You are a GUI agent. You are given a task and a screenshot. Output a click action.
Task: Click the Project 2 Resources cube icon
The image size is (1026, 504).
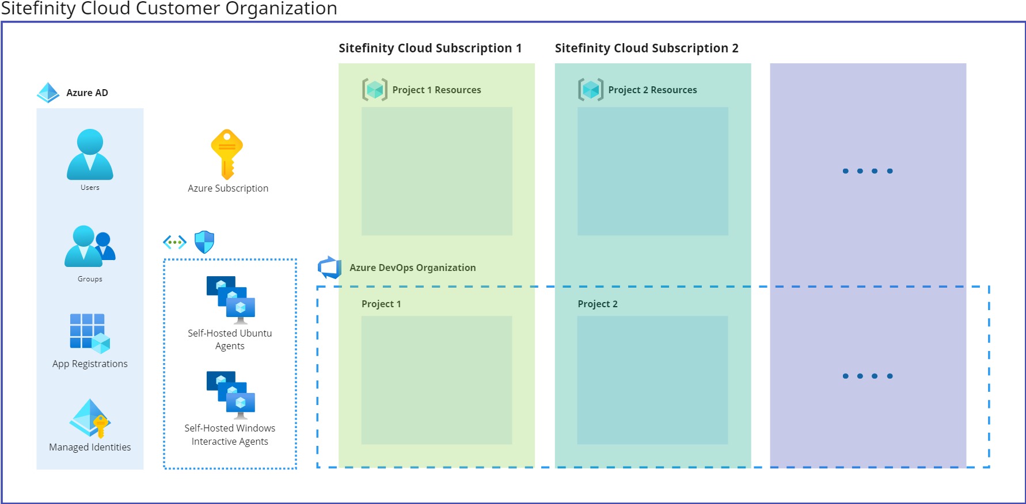(591, 90)
